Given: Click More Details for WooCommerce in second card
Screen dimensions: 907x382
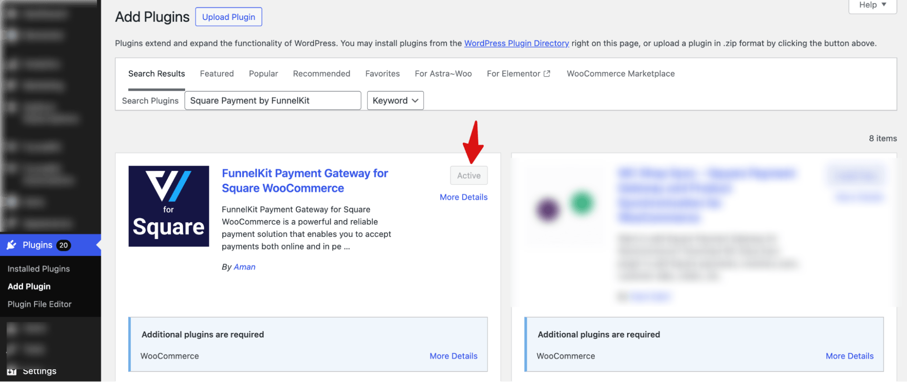Looking at the screenshot, I should click(x=849, y=356).
